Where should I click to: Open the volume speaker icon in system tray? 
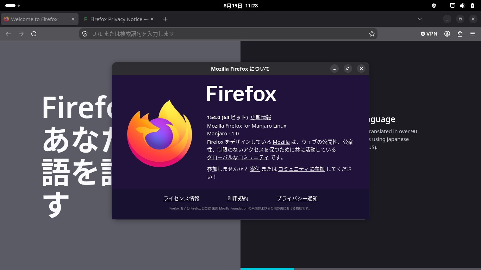point(462,6)
